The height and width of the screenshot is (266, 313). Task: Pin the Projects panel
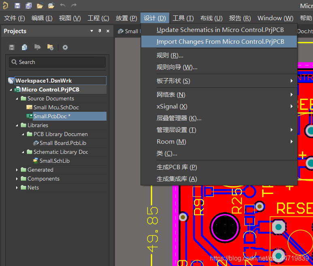click(100, 31)
